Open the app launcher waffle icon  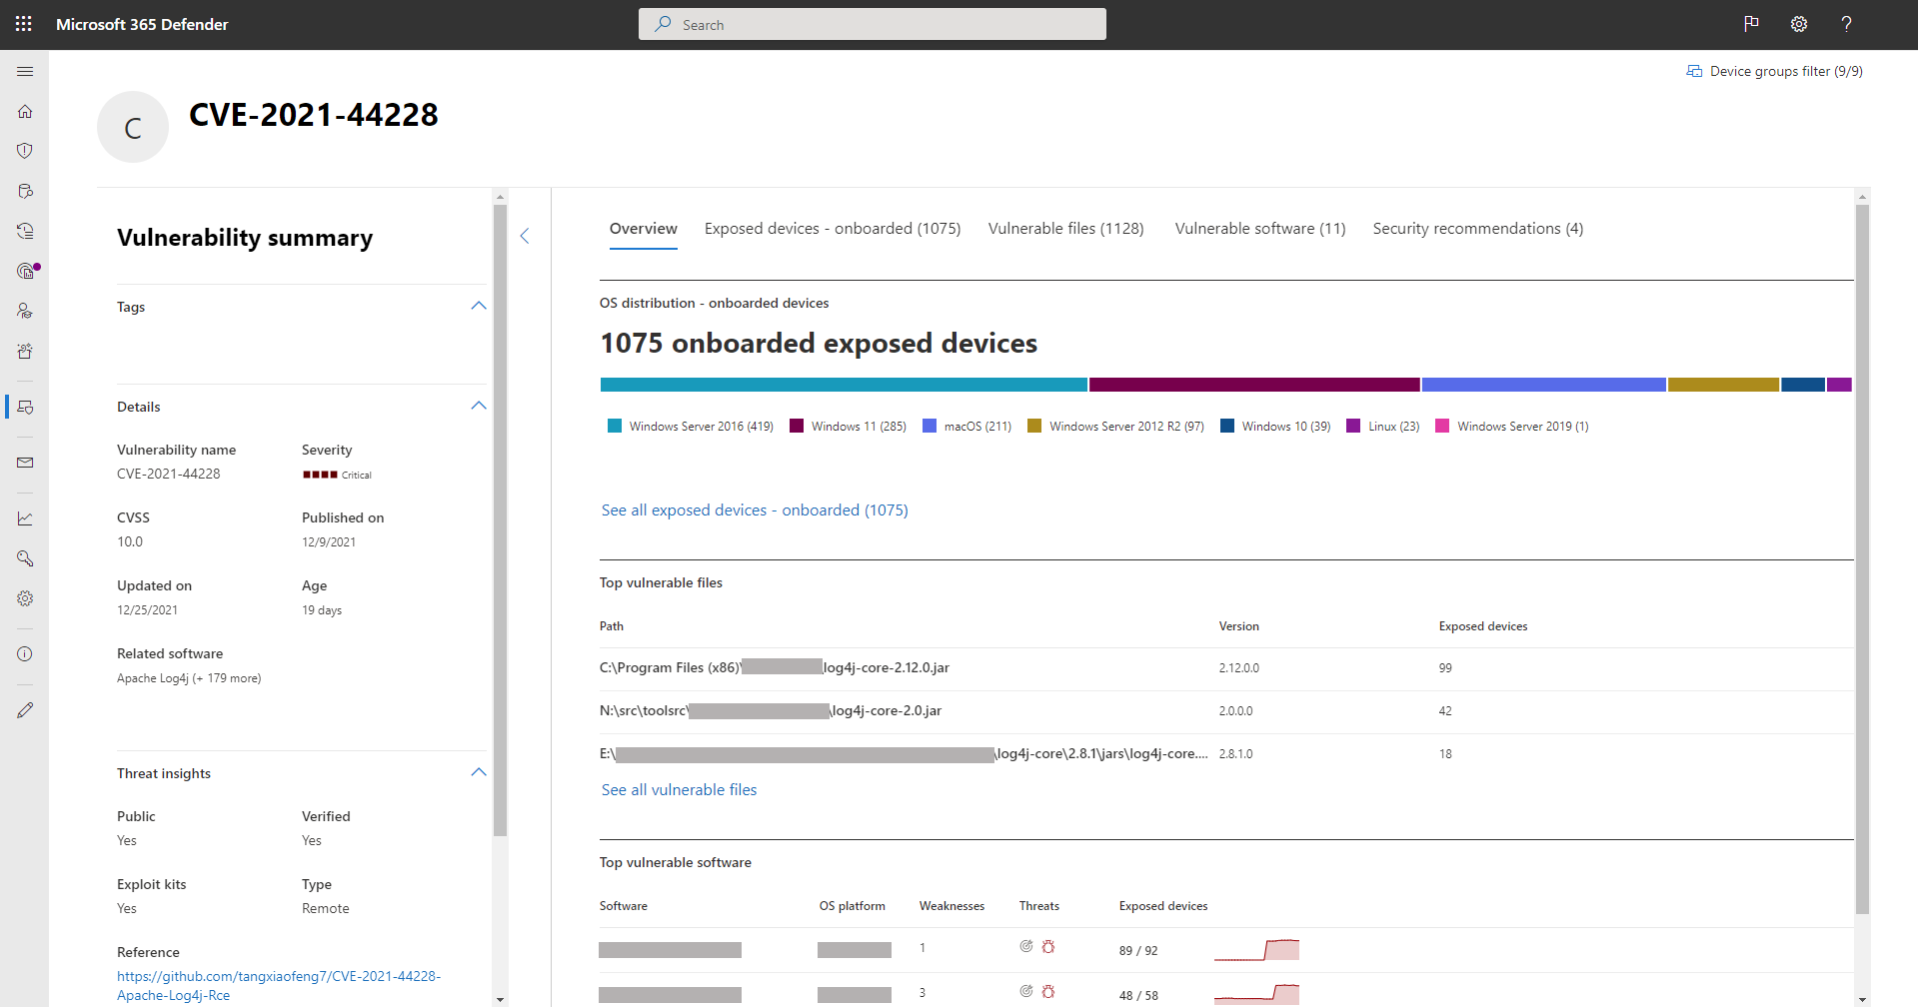(x=24, y=24)
